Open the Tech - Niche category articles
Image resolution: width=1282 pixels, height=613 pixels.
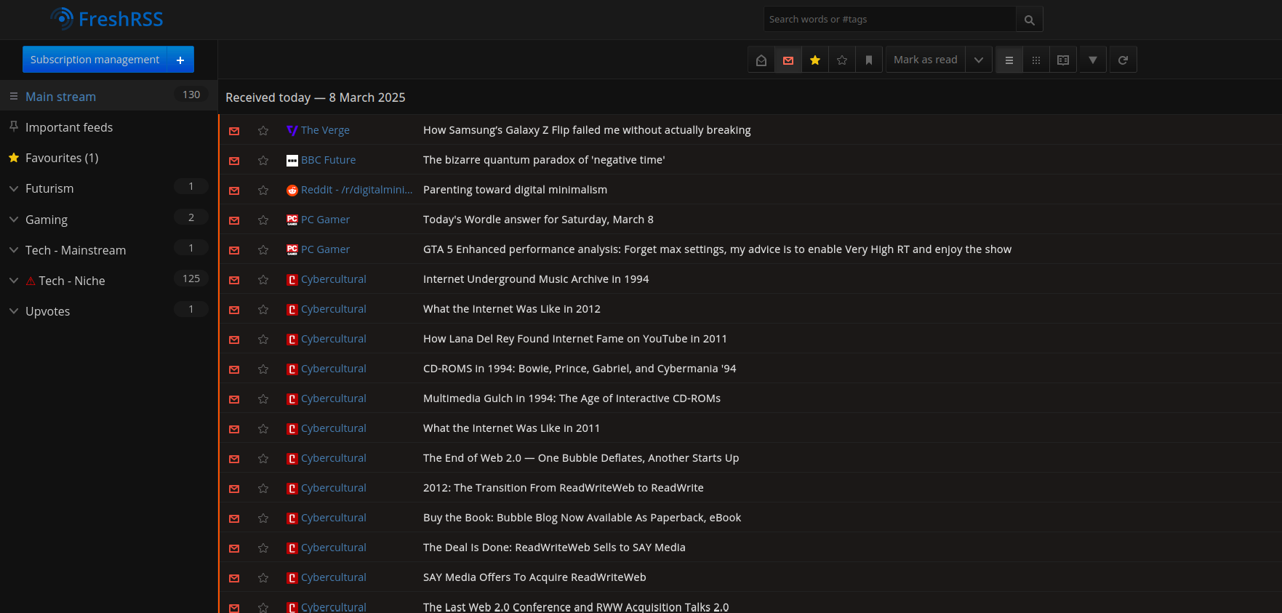coord(72,281)
